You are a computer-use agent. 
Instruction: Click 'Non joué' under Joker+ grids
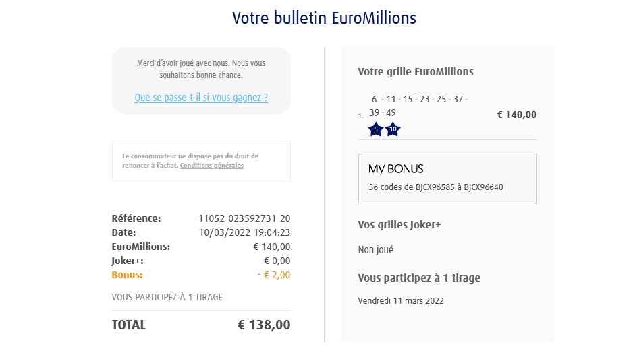pos(376,250)
